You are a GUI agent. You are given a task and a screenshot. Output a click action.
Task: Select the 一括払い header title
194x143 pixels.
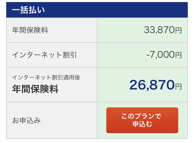[x=28, y=10]
